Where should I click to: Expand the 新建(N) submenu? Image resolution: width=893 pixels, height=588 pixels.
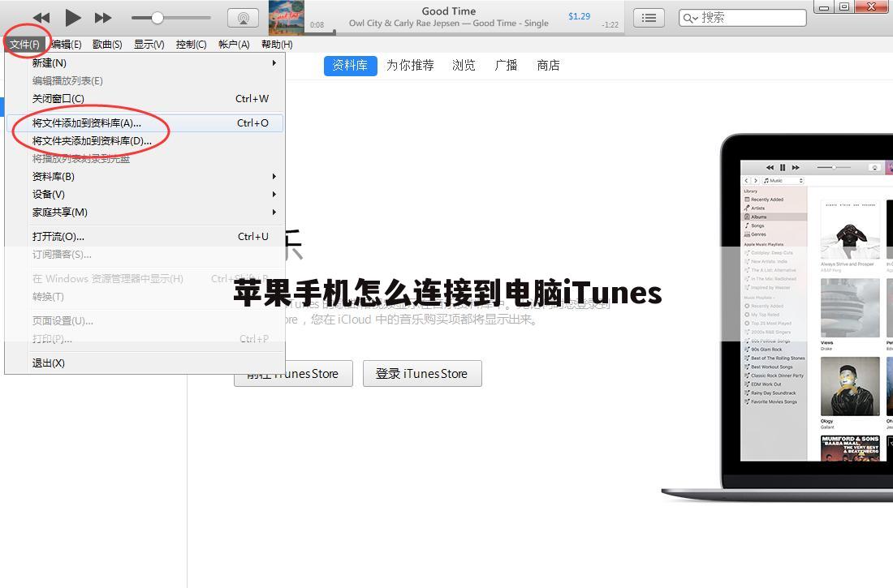click(x=145, y=63)
